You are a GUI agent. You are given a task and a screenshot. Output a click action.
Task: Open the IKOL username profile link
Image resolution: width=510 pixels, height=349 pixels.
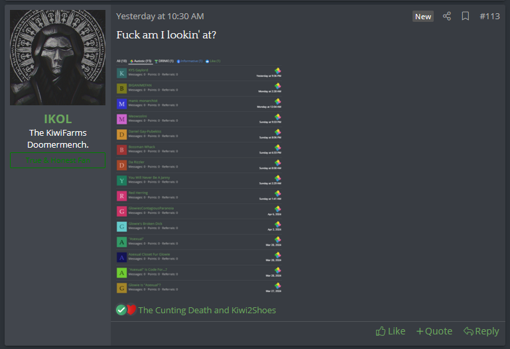pyautogui.click(x=58, y=119)
